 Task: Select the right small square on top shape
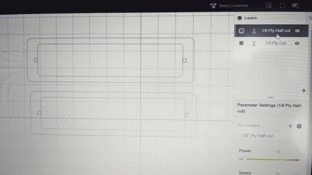[x=185, y=60]
